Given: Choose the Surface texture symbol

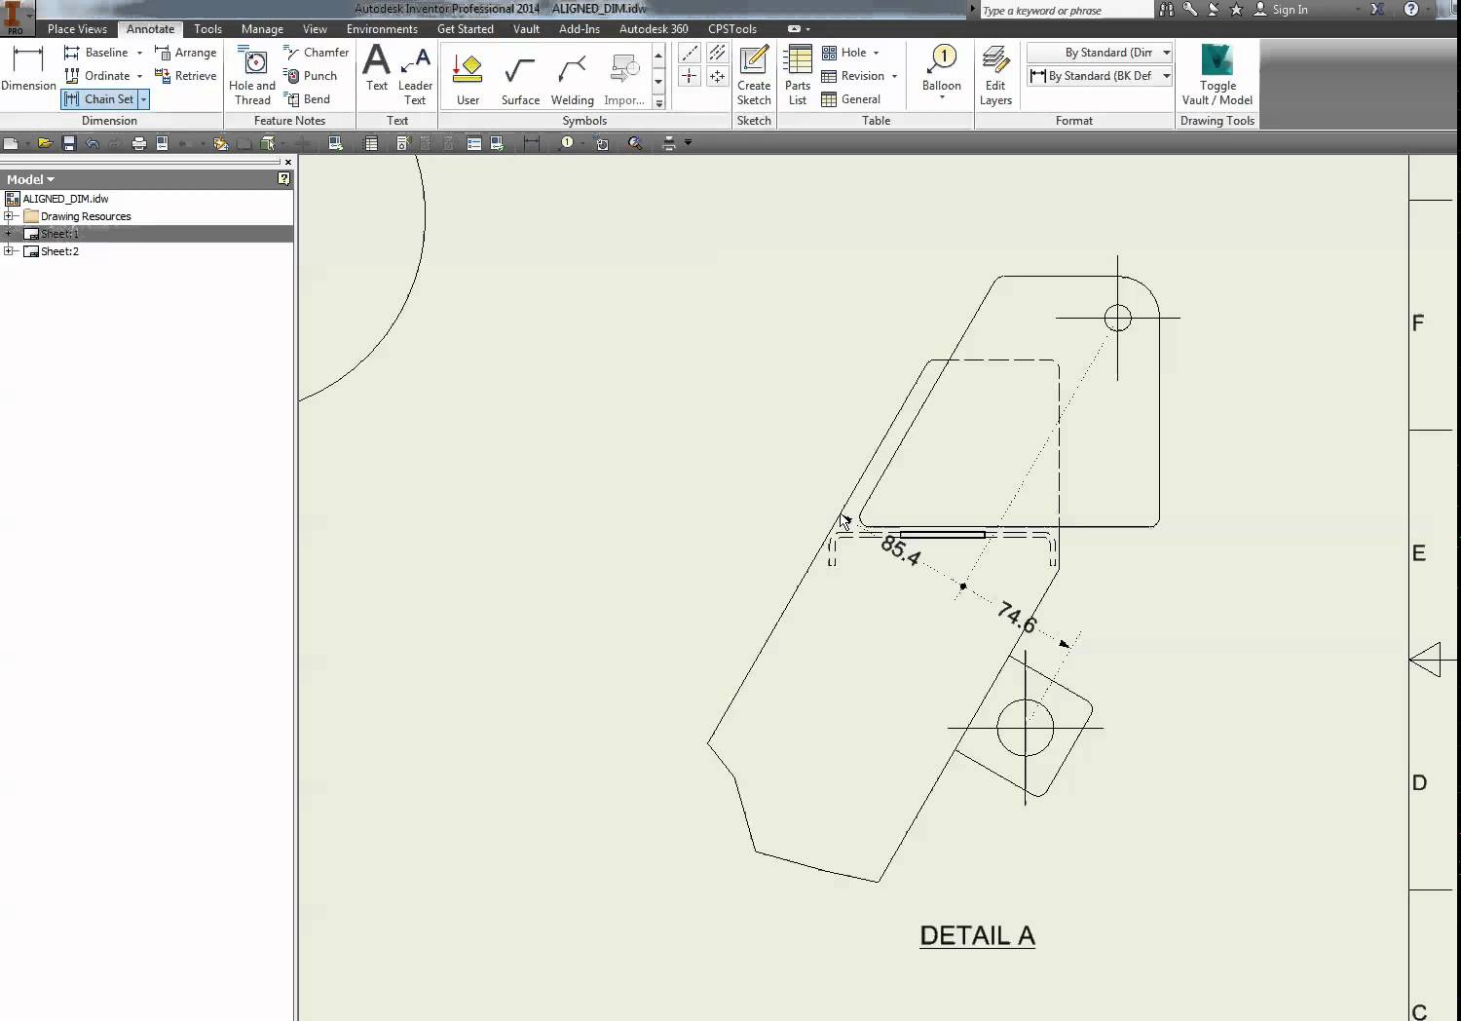Looking at the screenshot, I should pos(520,76).
